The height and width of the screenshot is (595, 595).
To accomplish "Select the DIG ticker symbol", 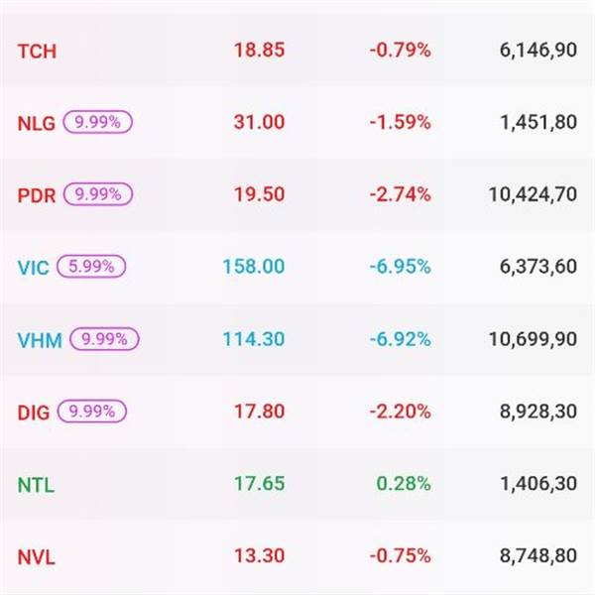I will pos(35,413).
